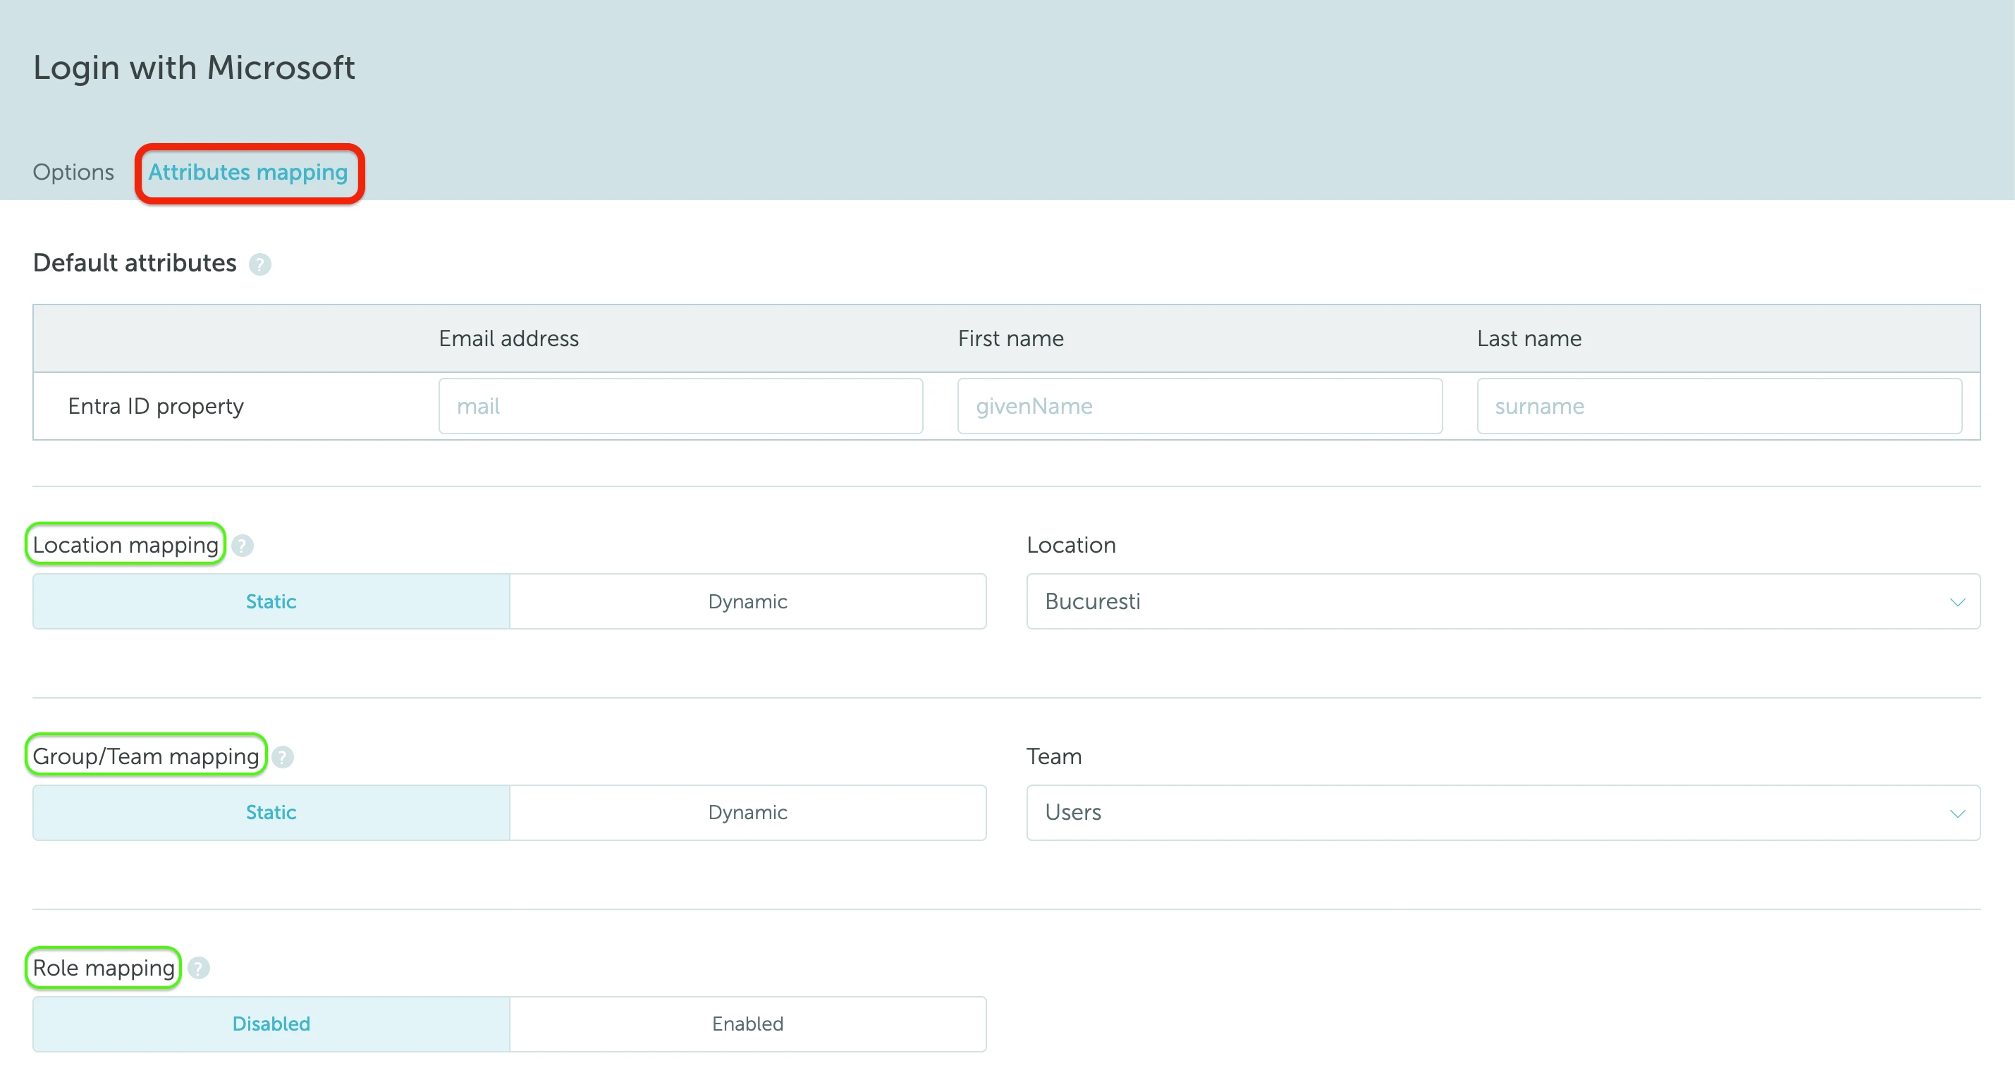Select Dynamic for Location mapping

tap(748, 601)
